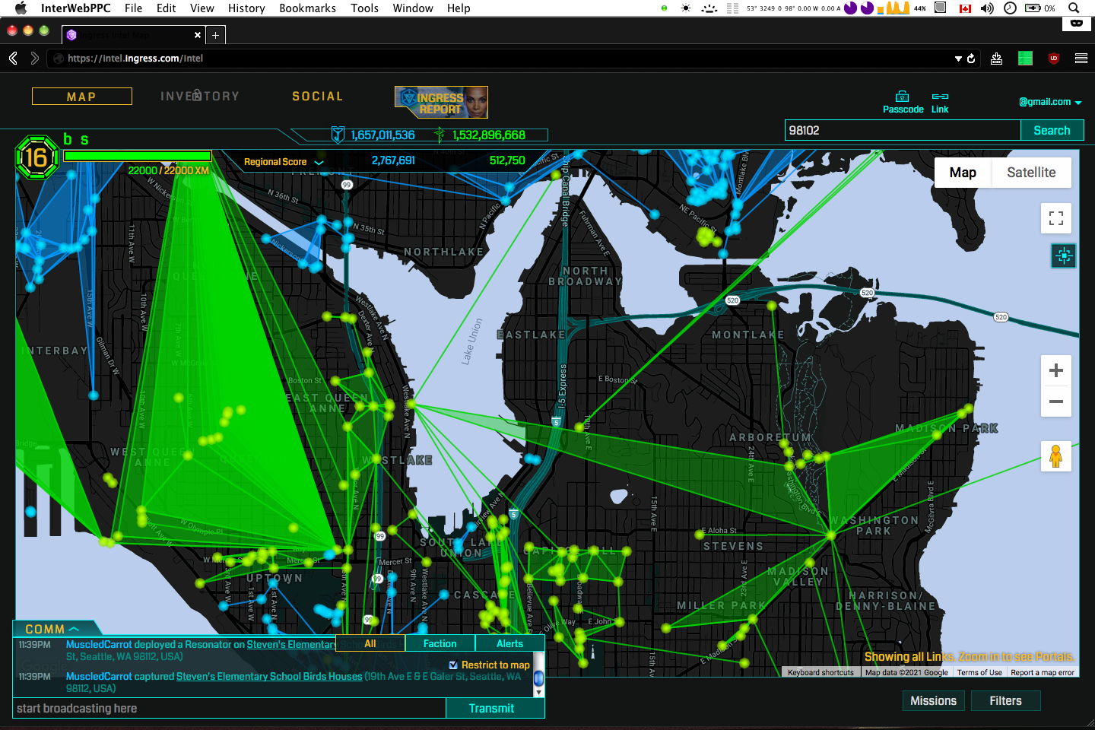Open the volume control in the menu bar
Viewport: 1095px width, 730px height.
coord(987,8)
